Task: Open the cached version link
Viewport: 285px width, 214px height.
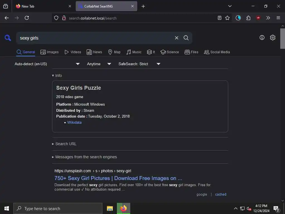Action: [x=221, y=194]
